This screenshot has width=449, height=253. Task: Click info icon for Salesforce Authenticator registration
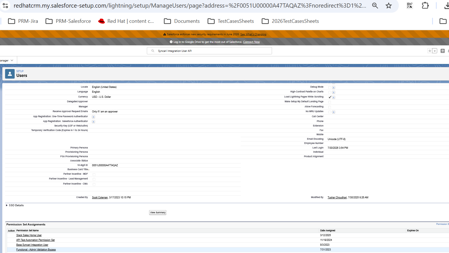[x=94, y=122]
